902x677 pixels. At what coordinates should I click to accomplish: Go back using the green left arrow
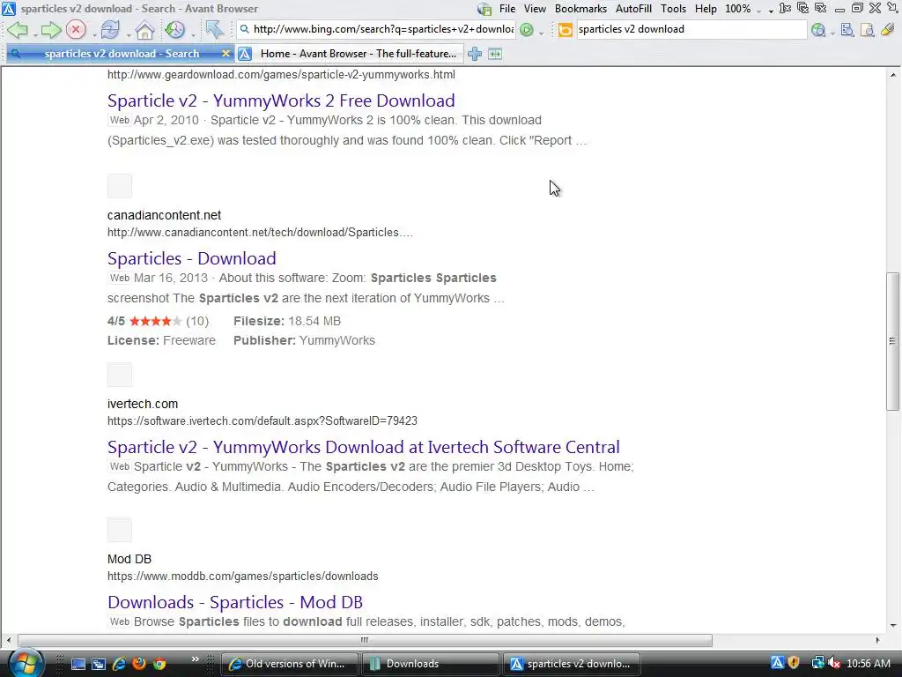click(x=17, y=30)
